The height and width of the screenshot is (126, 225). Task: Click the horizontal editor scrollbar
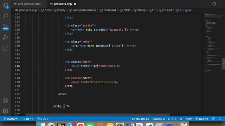pyautogui.click(x=98, y=115)
